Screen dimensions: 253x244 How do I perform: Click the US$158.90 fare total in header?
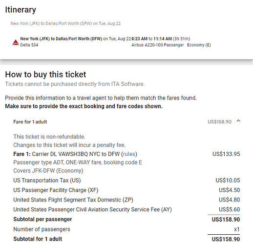pyautogui.click(x=219, y=122)
